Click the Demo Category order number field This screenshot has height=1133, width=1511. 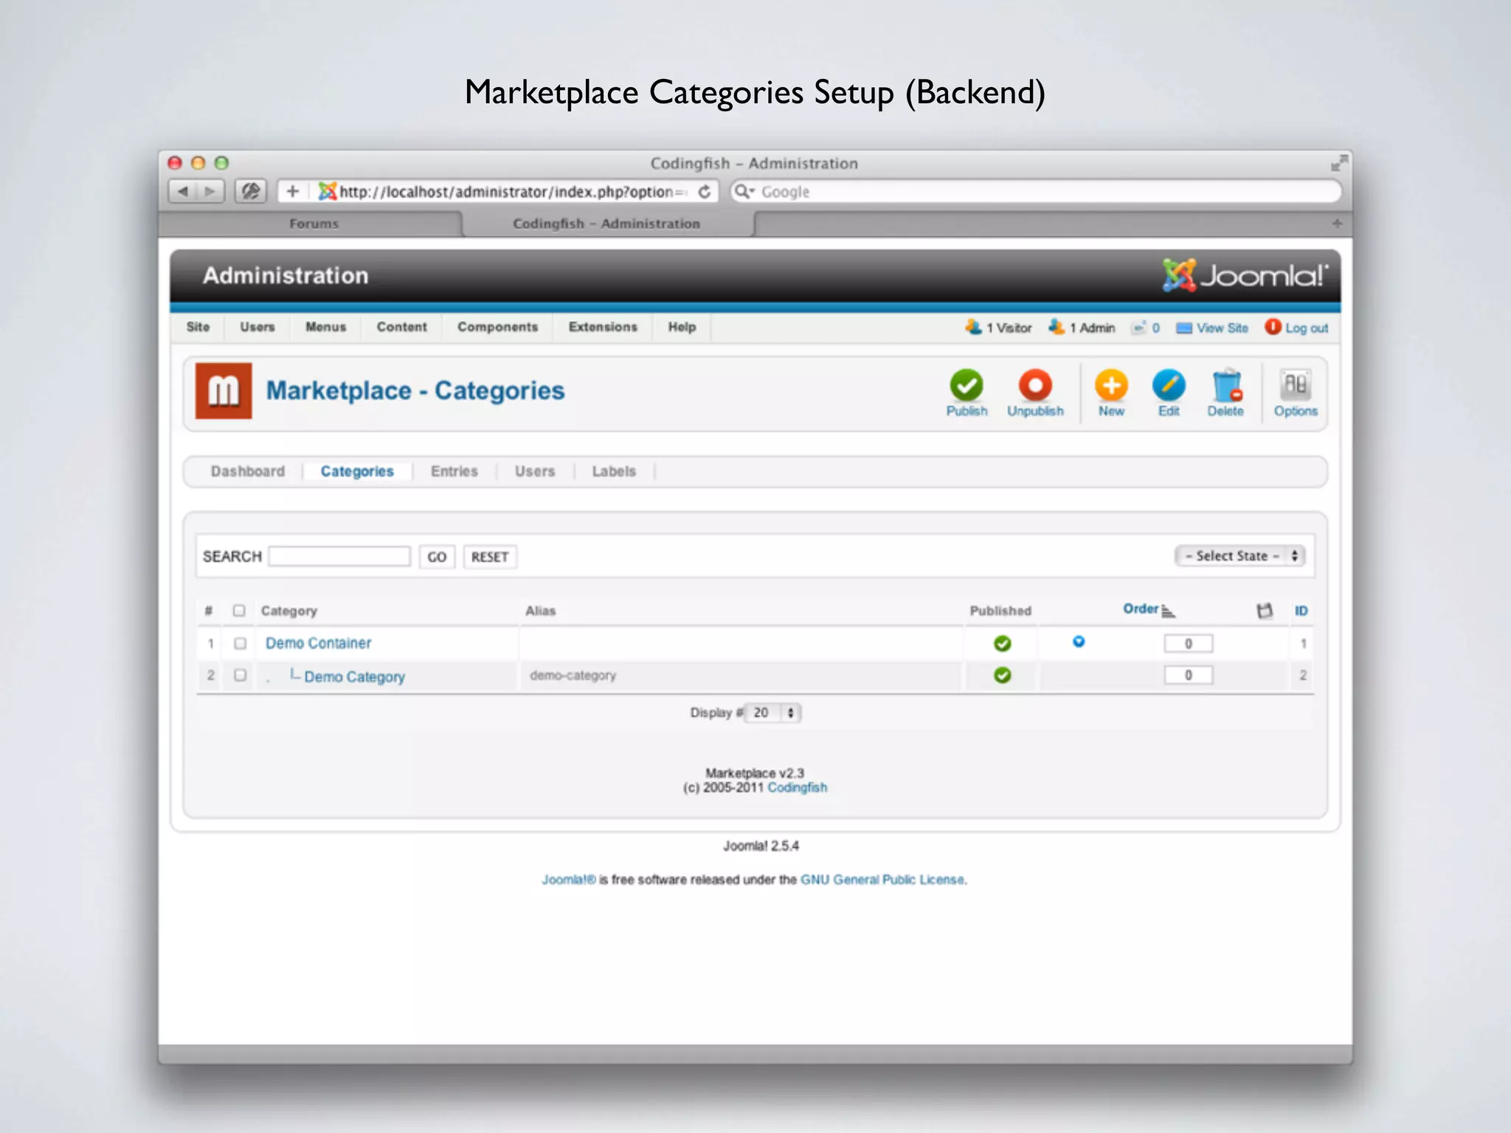1188,675
